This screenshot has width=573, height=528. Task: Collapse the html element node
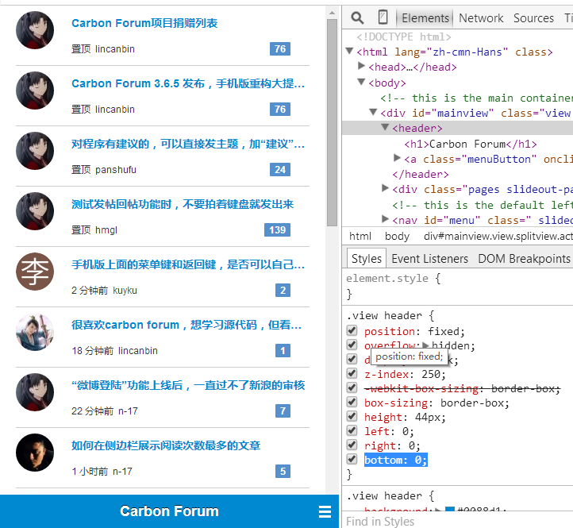tap(349, 51)
